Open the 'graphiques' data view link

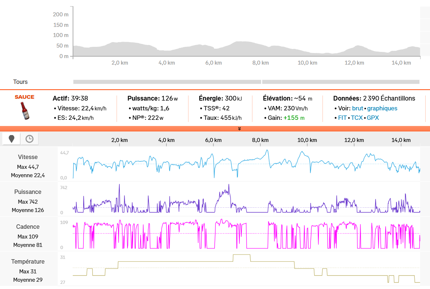pyautogui.click(x=382, y=108)
